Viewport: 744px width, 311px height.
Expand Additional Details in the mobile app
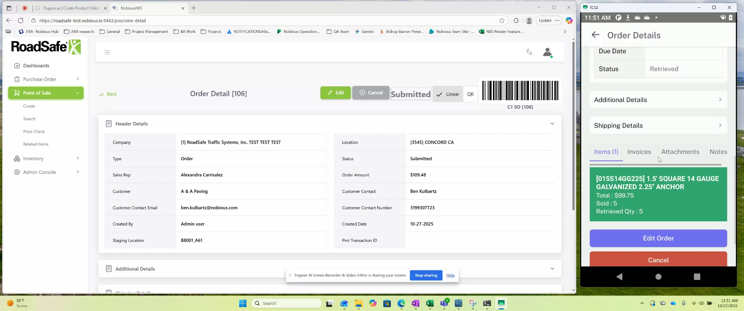coord(658,100)
